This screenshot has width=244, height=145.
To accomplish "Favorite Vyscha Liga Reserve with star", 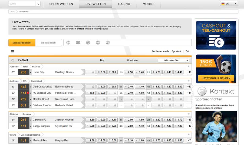I will pos(189,134).
